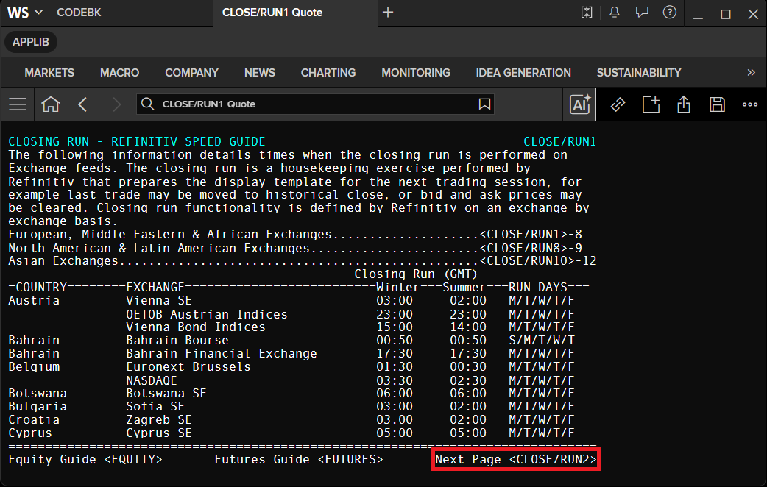Select the Zagreb SE row
Viewport: 767px width, 487px height.
(x=291, y=420)
